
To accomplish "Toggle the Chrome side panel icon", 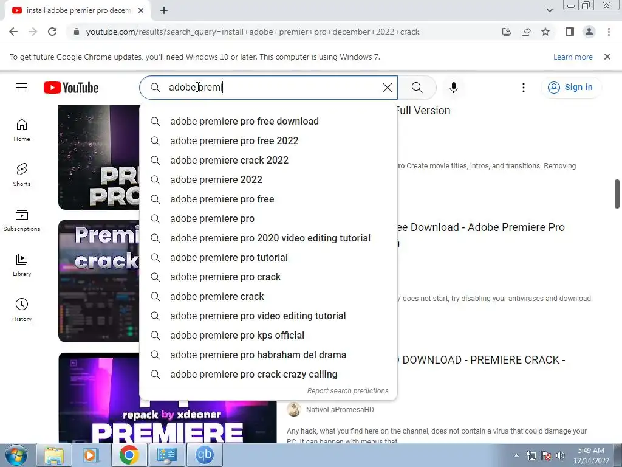I will 570,32.
